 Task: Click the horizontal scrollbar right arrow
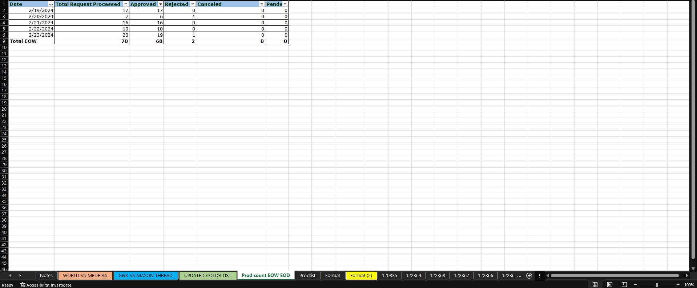click(687, 276)
